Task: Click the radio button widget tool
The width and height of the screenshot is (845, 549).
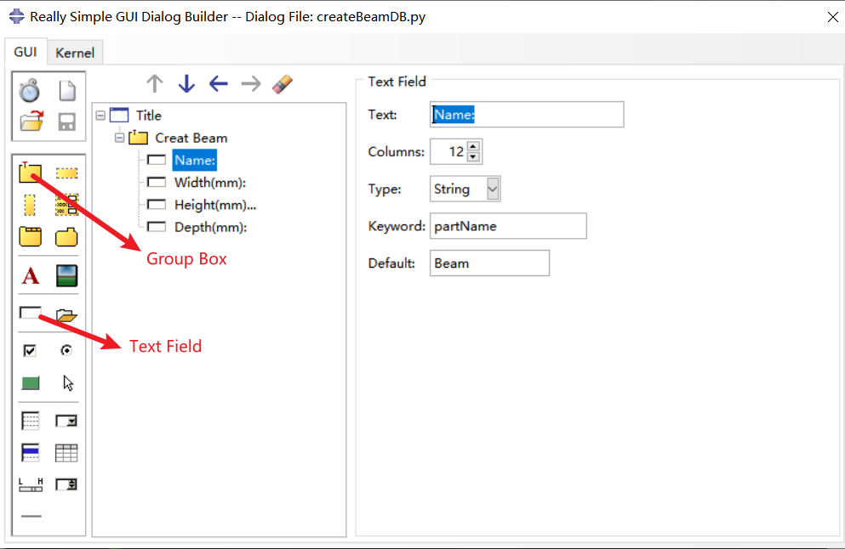Action: tap(66, 350)
